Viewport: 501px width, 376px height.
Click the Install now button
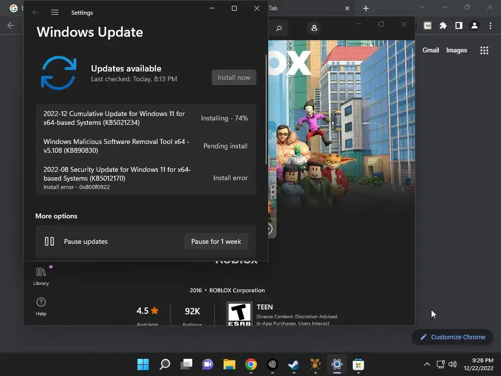(234, 77)
